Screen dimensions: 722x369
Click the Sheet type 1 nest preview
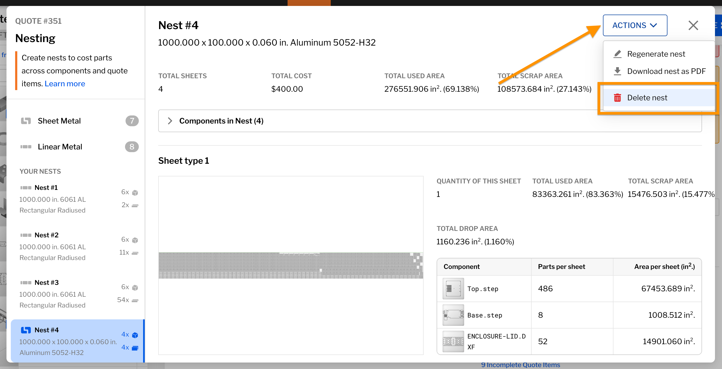pos(291,265)
